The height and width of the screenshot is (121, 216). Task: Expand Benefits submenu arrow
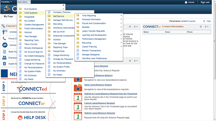pos(121,27)
